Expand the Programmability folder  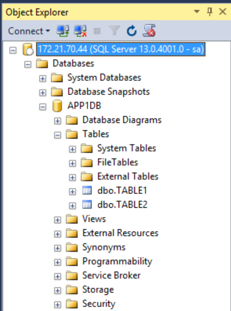tap(57, 262)
